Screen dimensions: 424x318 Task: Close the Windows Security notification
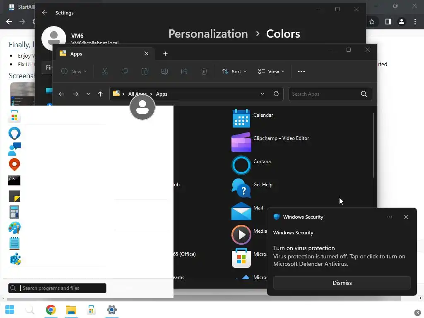tap(406, 217)
